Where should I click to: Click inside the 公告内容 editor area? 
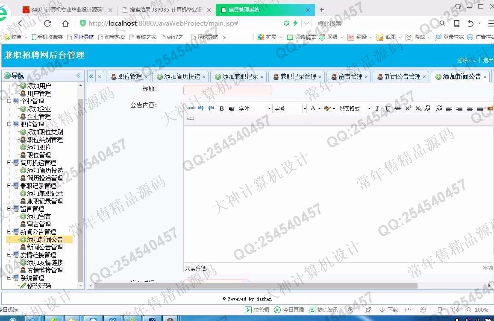coord(338,193)
